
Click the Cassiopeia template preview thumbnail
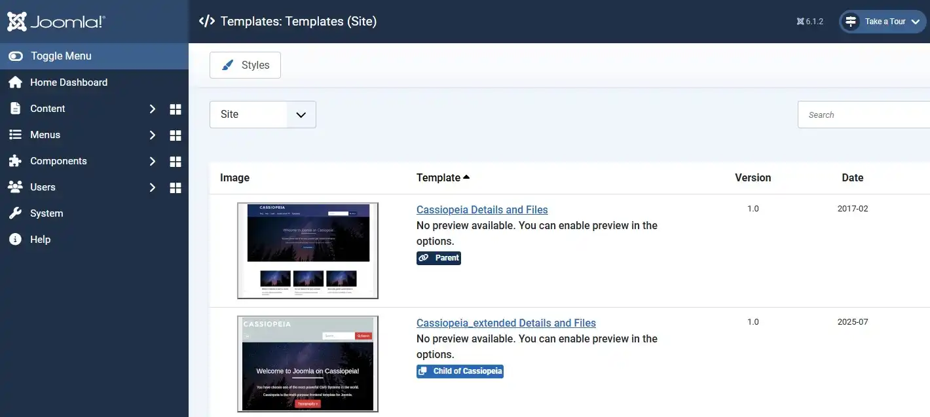308,251
